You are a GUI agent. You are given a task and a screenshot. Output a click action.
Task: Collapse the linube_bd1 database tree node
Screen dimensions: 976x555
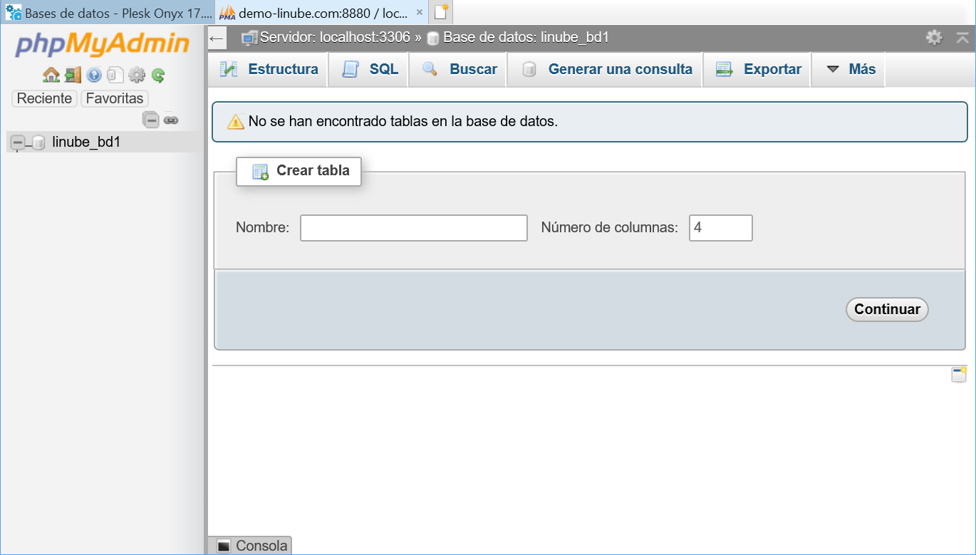pos(18,142)
